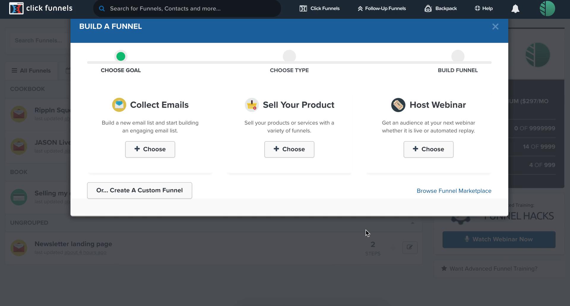The image size is (570, 306).
Task: Click the Choose Goal step circle
Action: pos(121,56)
